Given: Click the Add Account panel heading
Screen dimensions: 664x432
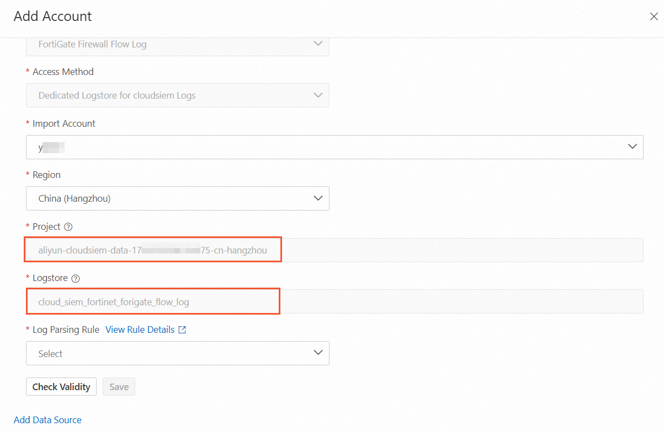Looking at the screenshot, I should (53, 17).
